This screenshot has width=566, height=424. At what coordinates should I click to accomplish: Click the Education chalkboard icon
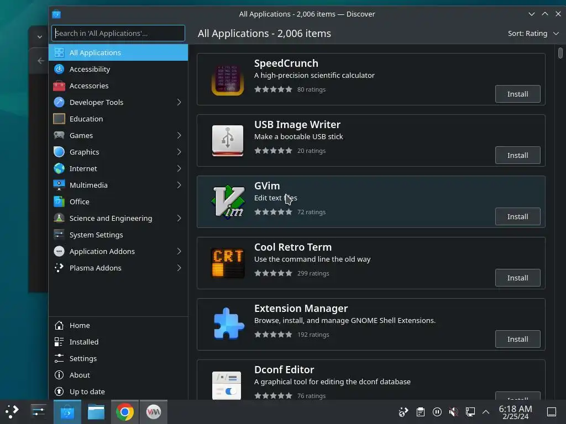click(x=59, y=119)
